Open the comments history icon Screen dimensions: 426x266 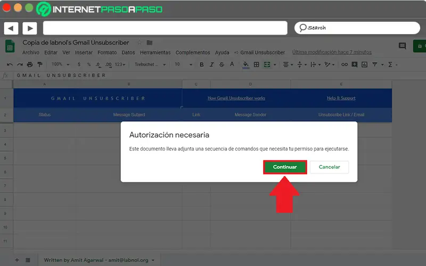(403, 46)
